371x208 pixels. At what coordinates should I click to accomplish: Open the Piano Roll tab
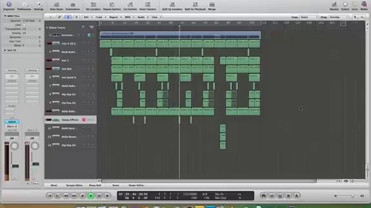pos(95,185)
